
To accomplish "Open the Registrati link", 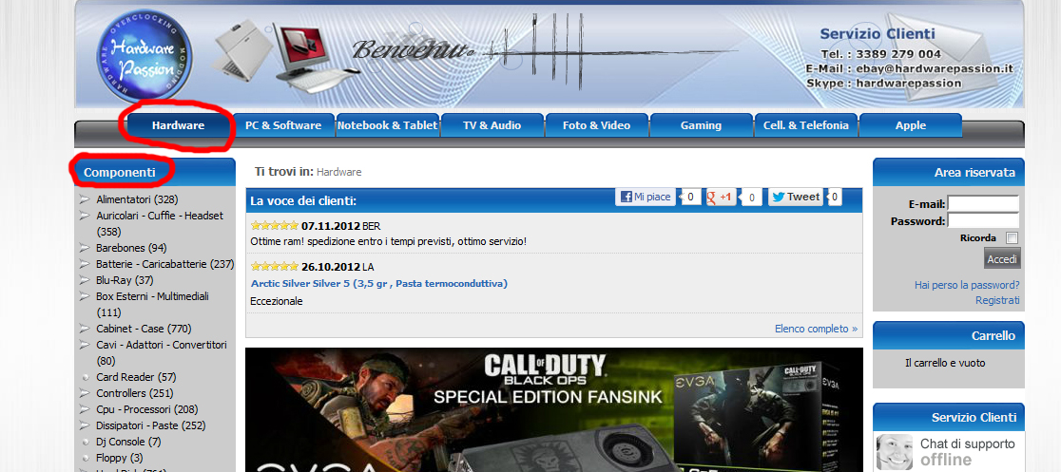I will (x=997, y=299).
